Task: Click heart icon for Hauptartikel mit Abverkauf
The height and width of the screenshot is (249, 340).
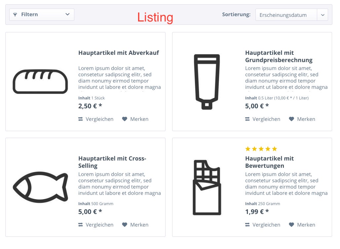Action: (125, 119)
